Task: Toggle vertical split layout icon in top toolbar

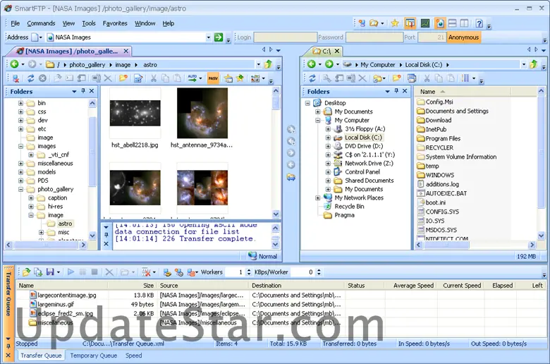Action: tap(464, 23)
